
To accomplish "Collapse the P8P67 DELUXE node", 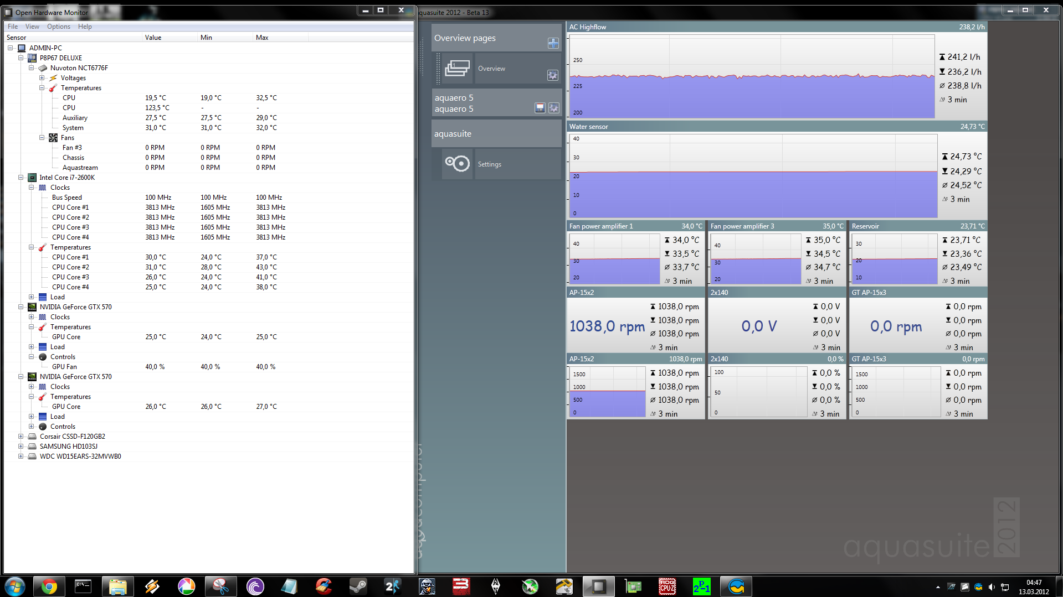I will point(21,58).
